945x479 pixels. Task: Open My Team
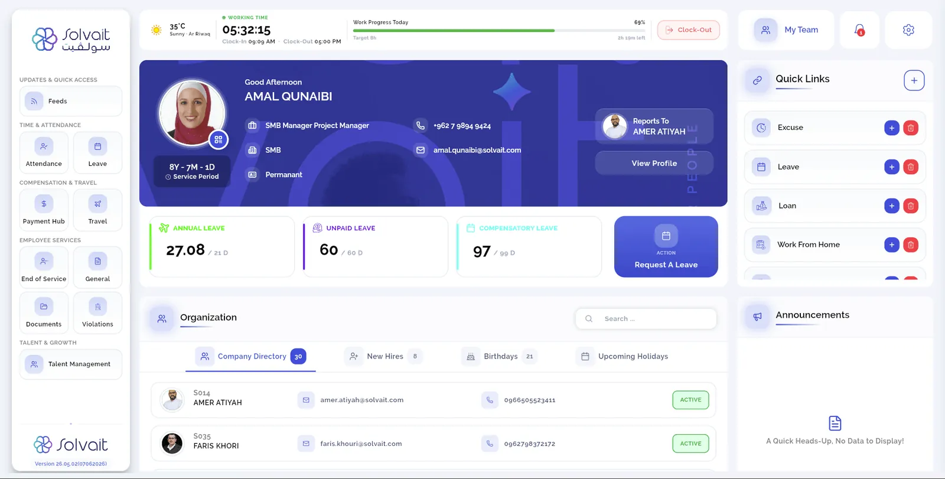click(786, 30)
